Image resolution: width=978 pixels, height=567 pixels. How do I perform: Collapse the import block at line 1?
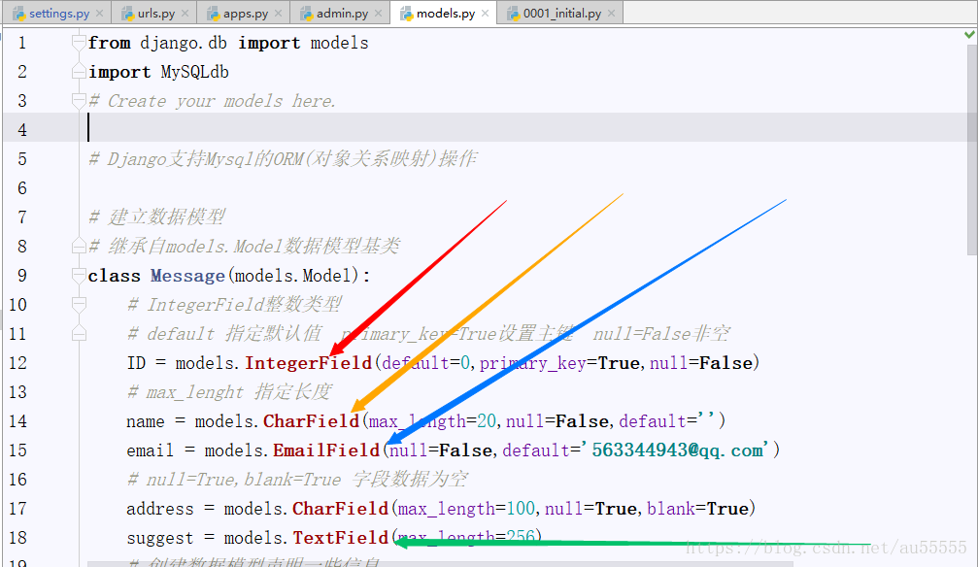(x=79, y=43)
